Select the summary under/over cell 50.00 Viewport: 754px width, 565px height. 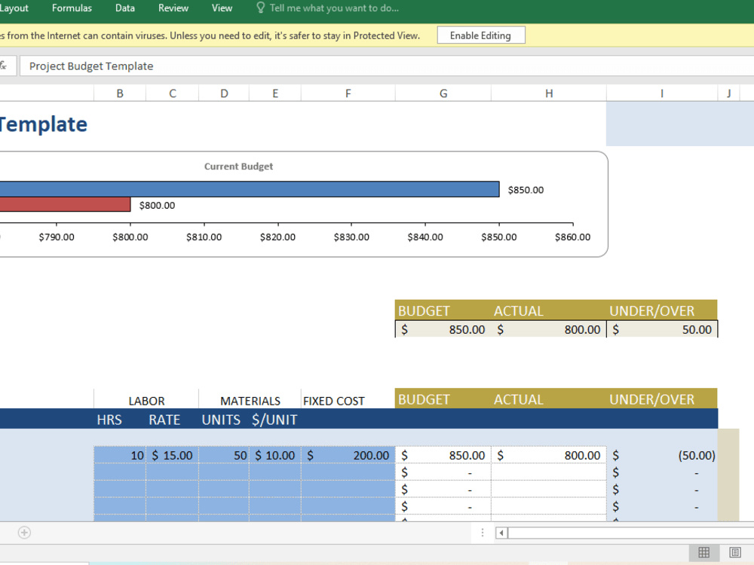click(662, 330)
